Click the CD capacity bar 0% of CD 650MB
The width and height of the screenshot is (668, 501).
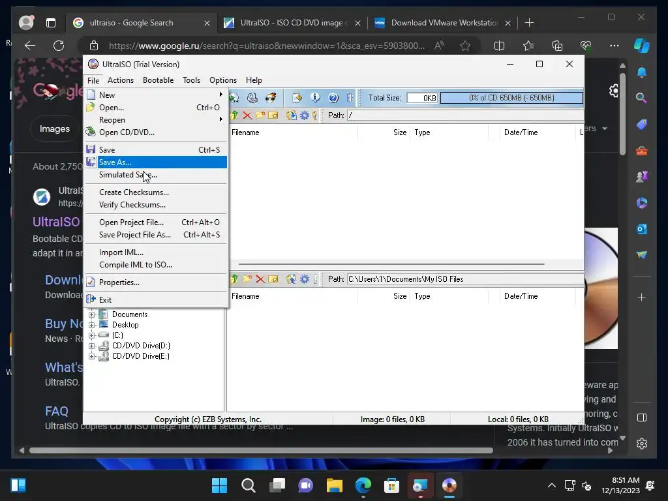tap(511, 98)
